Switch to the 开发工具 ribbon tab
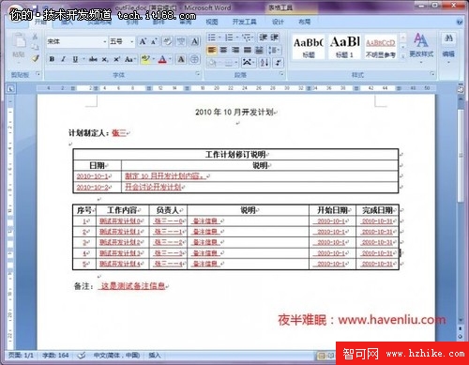This screenshot has width=469, height=365. click(244, 22)
